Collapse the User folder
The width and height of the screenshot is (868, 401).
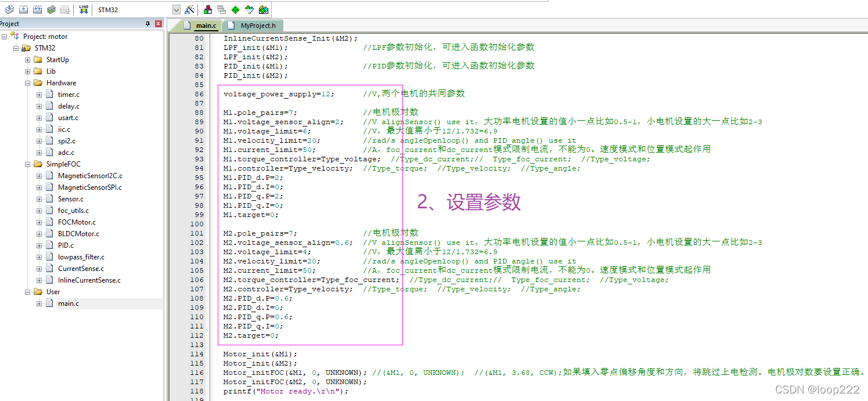[27, 292]
